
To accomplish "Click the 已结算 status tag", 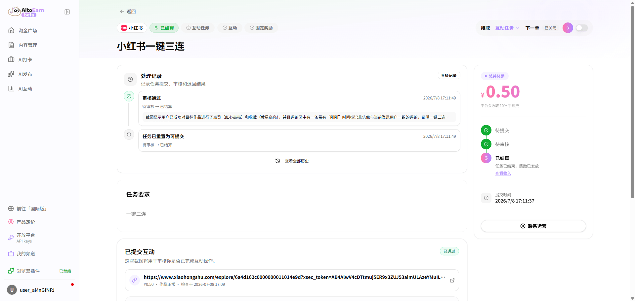I will (164, 28).
